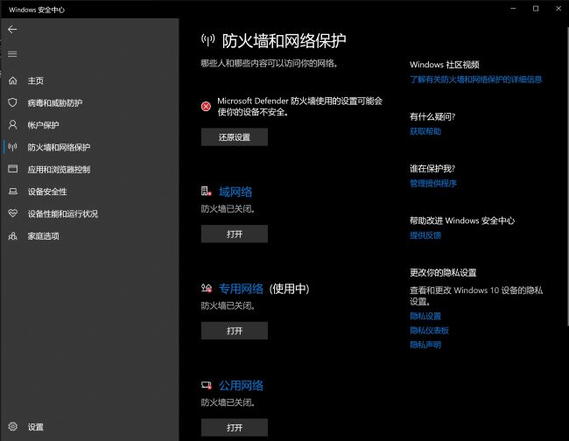Close the Windows 安全中心 window
The image size is (569, 441).
pos(558,9)
